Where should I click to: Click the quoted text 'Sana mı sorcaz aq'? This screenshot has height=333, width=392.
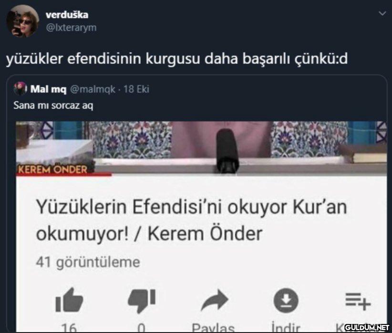point(53,105)
